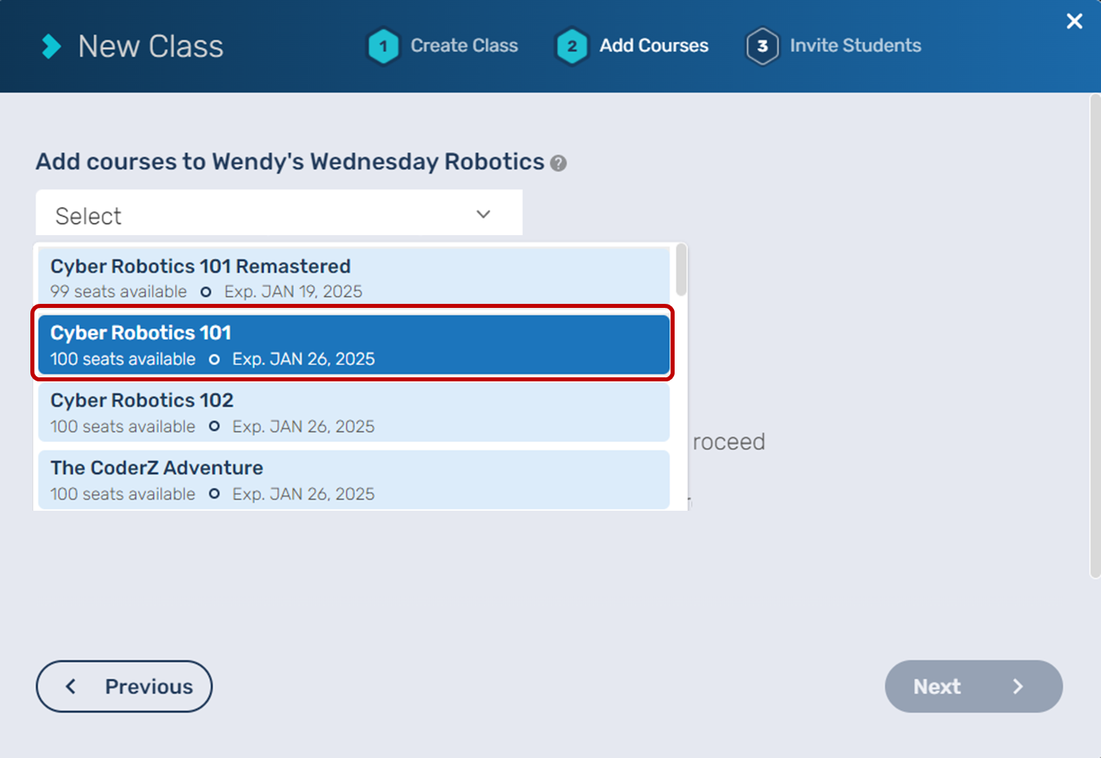Click the course list scrollbar thumb
1101x758 pixels.
(x=681, y=270)
